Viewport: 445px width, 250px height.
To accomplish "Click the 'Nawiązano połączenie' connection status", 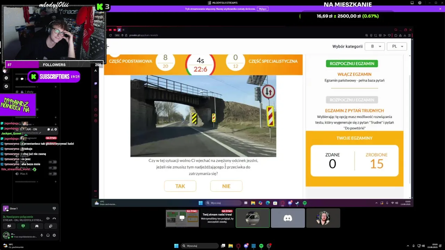I will (x=20, y=217).
